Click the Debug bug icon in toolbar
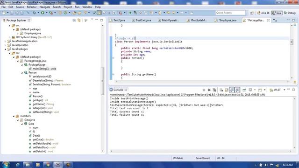 pos(34,13)
